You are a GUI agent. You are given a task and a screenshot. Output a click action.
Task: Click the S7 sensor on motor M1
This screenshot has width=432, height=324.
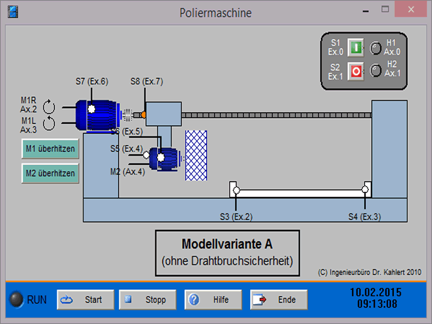[x=91, y=109]
